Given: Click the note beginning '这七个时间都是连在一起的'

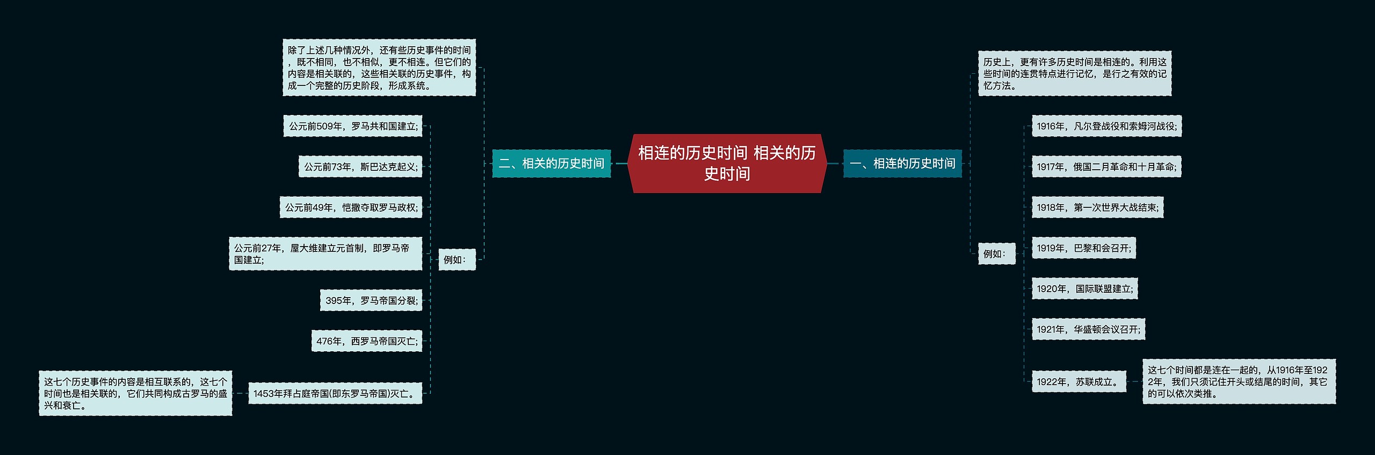Looking at the screenshot, I should tap(1239, 381).
